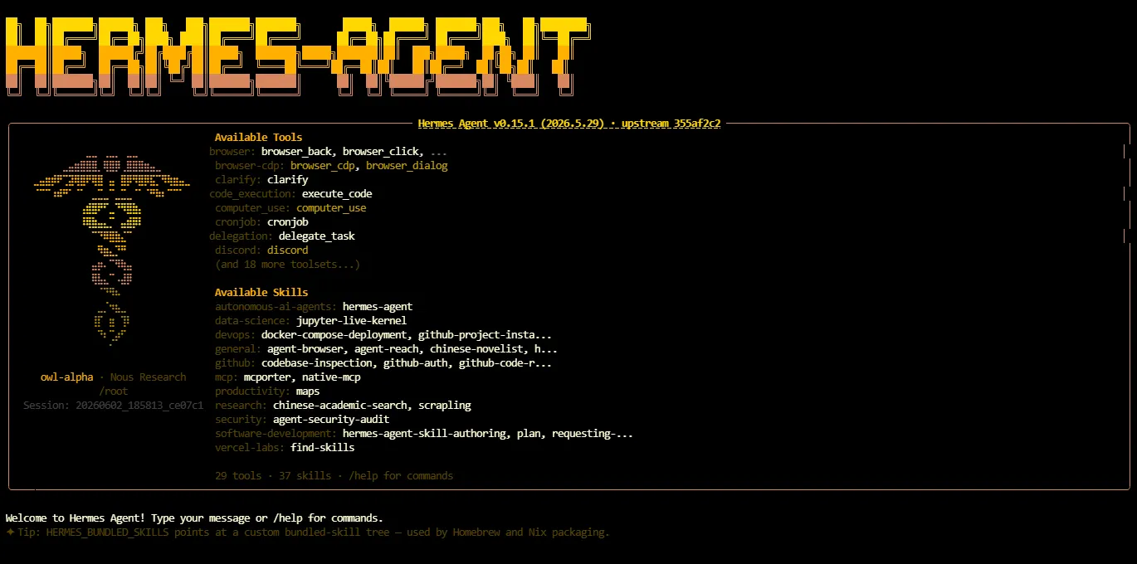Select the "maps" skill
Viewport: 1137px width, 564px height.
(308, 391)
